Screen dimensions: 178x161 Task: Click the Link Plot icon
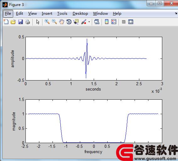[97, 22]
